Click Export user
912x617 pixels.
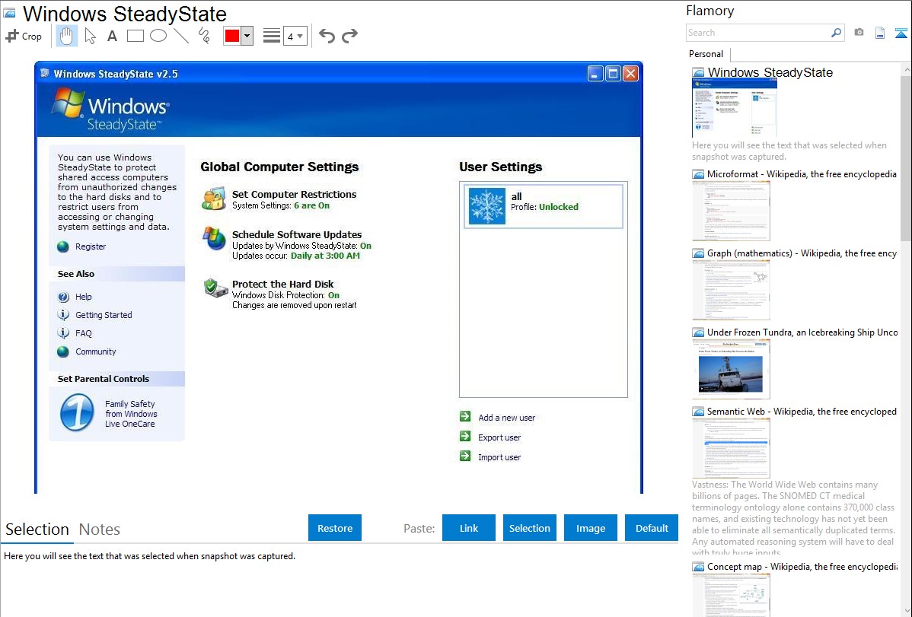pos(499,437)
